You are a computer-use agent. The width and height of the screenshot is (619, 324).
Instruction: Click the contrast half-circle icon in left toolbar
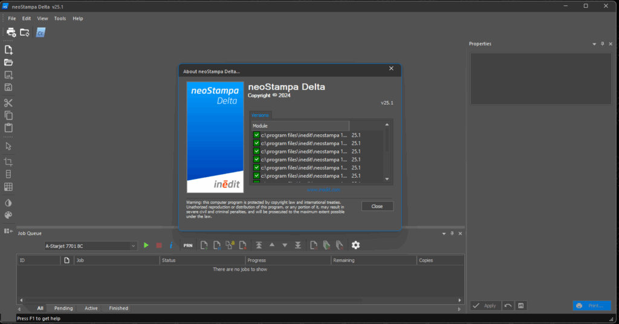click(8, 202)
